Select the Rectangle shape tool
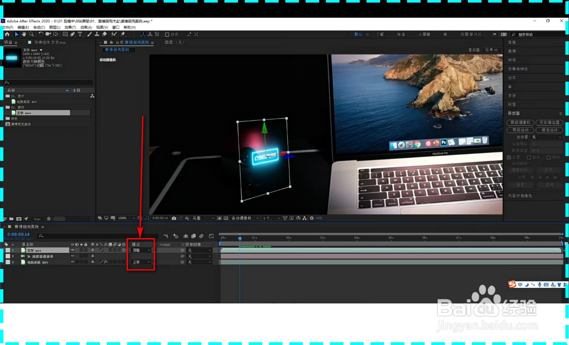The image size is (569, 345). [x=65, y=34]
